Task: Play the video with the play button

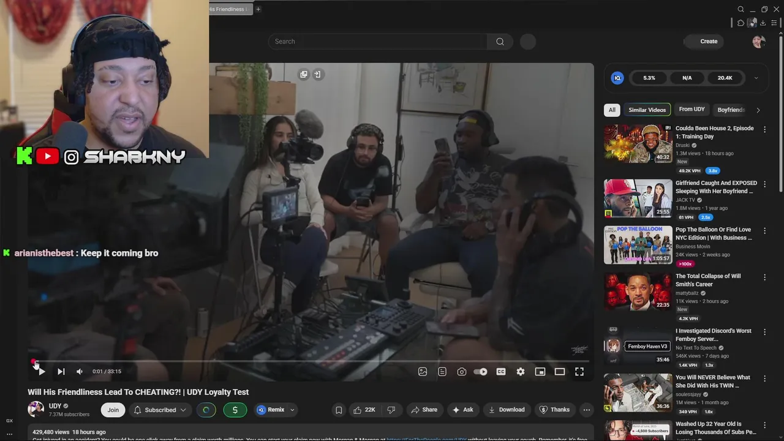Action: [x=41, y=372]
